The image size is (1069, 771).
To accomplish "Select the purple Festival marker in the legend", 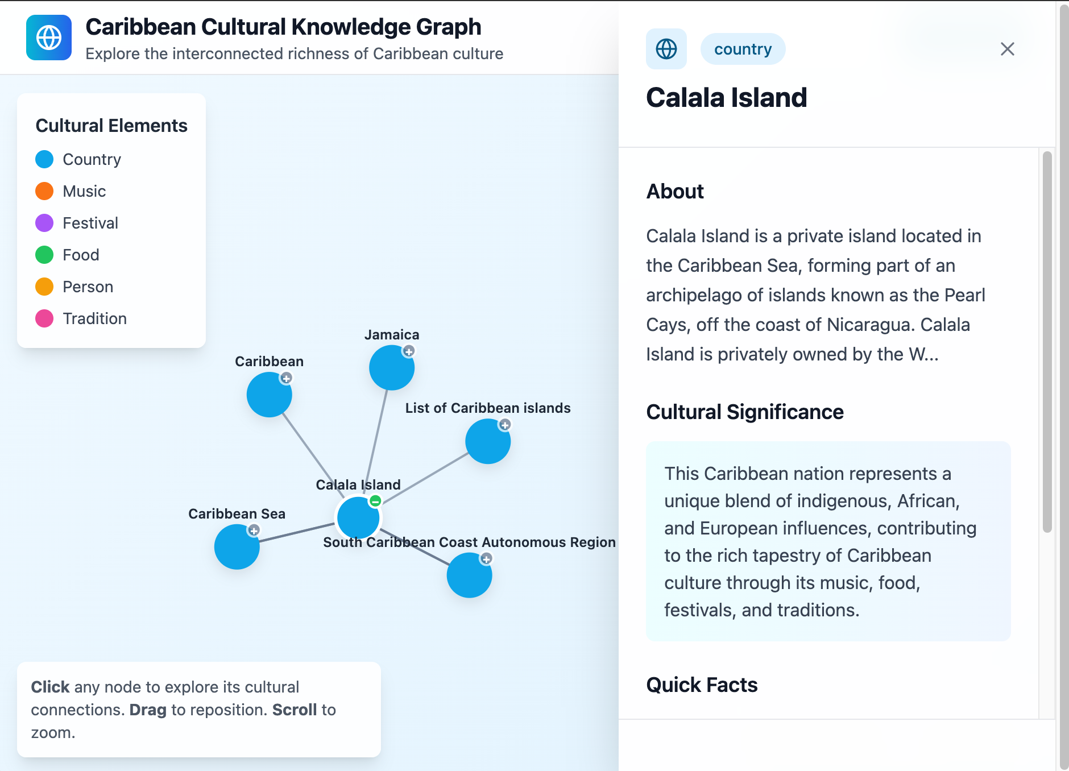I will coord(44,223).
